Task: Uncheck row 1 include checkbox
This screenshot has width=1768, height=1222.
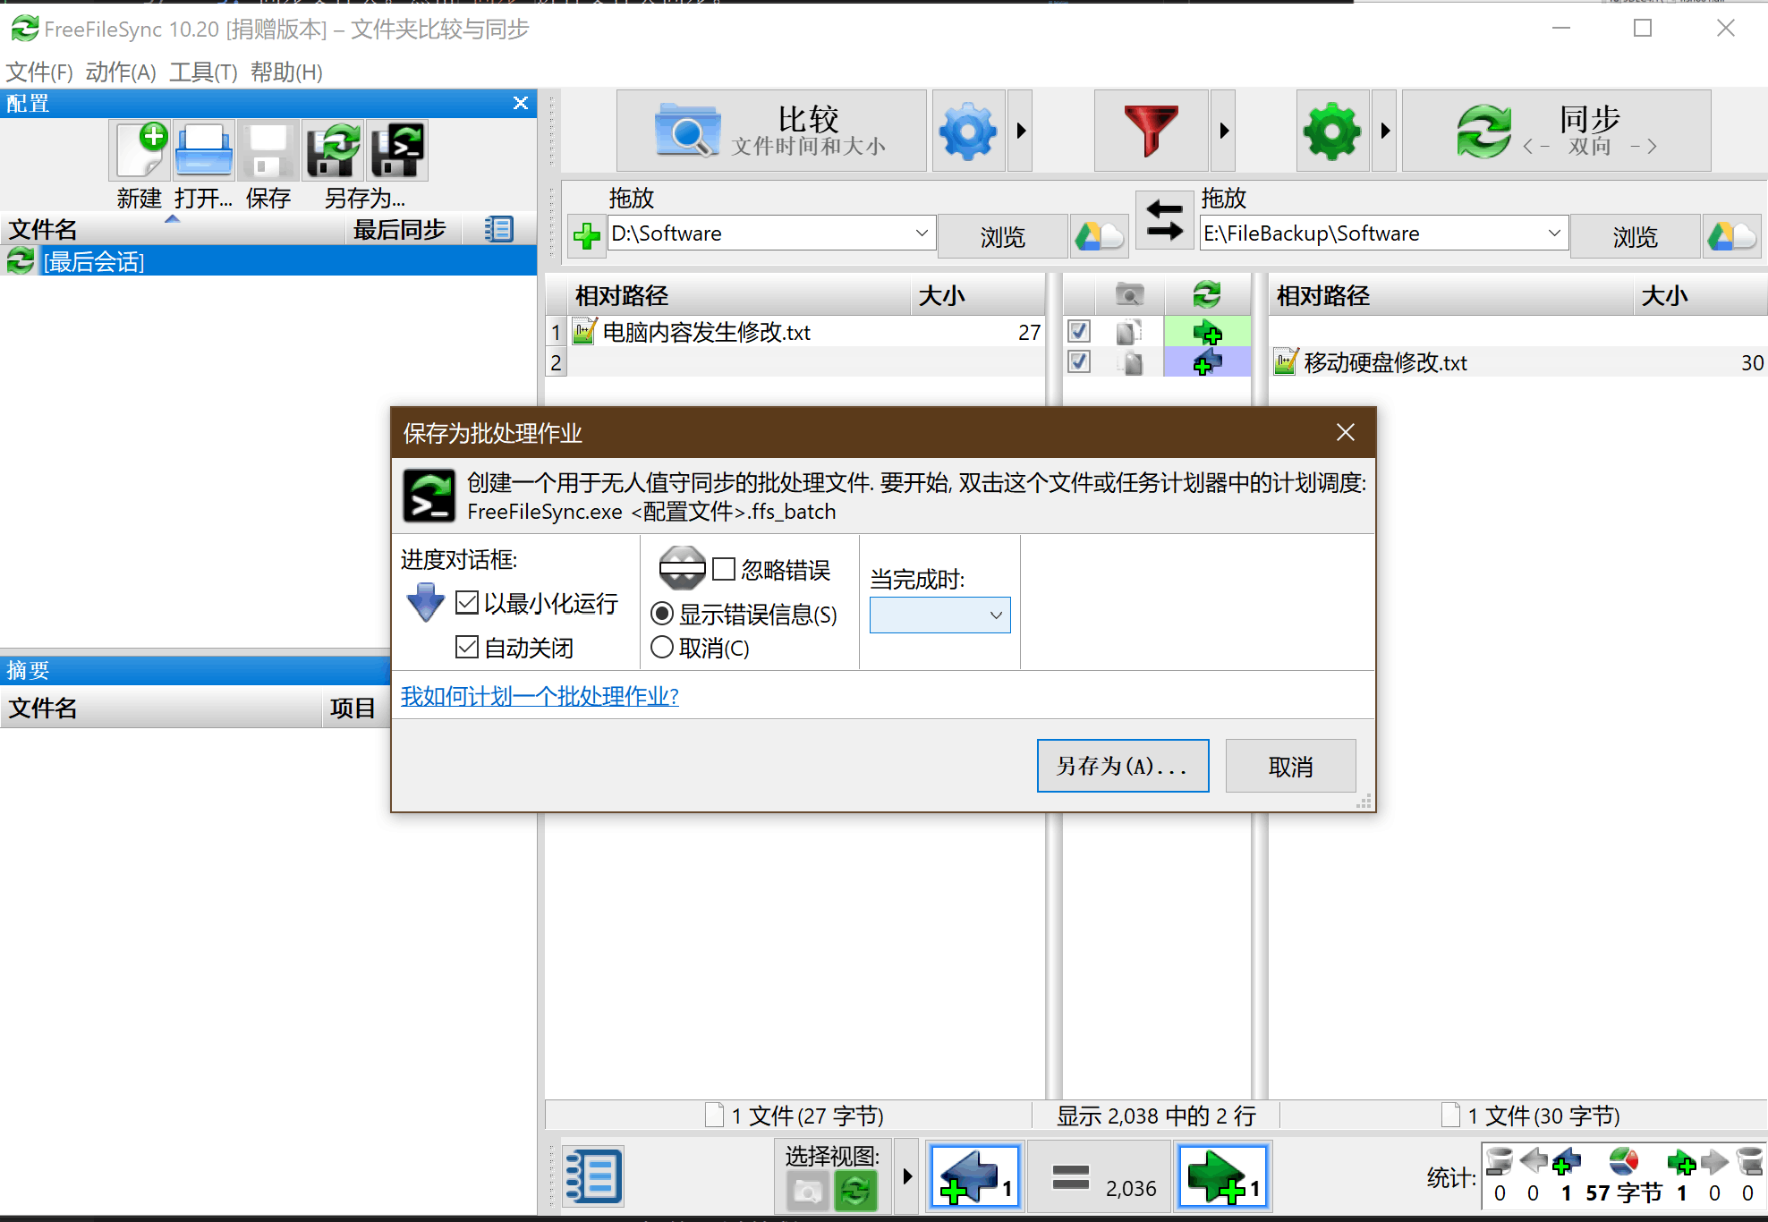Action: coord(1079,332)
